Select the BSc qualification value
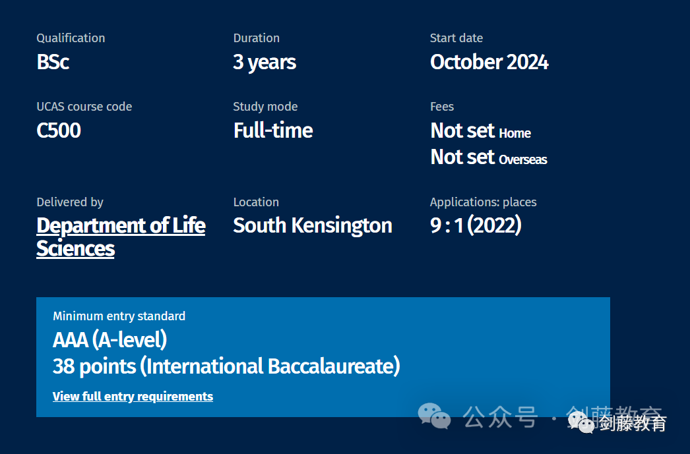The width and height of the screenshot is (690, 454). point(53,62)
